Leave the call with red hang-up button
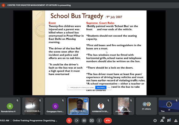The width and height of the screenshot is (179, 125). (x=108, y=120)
